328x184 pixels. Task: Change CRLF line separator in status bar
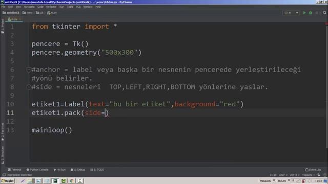[x=283, y=175]
